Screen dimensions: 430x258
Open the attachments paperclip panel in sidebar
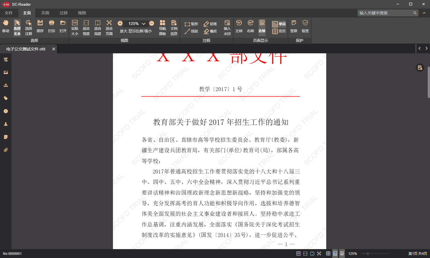[6, 150]
